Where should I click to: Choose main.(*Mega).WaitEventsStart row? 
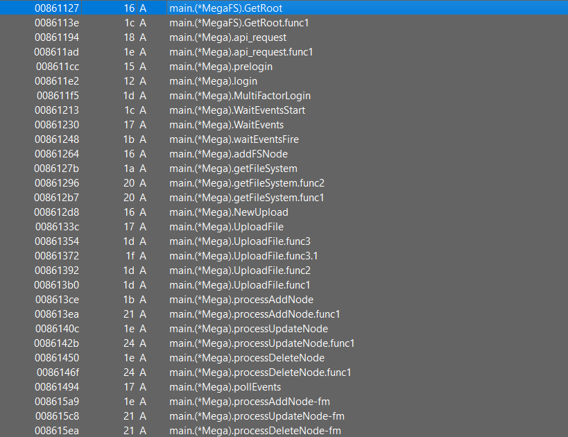tap(284, 110)
